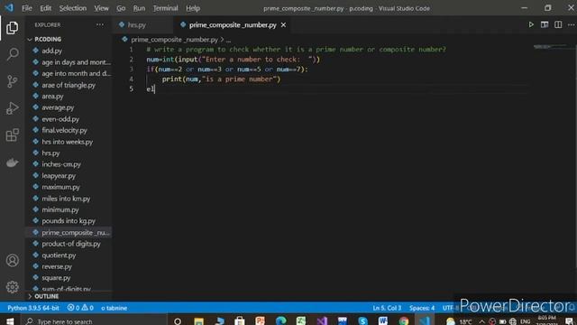Open the File menu

click(27, 8)
